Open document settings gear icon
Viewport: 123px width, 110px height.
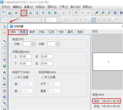24,13
